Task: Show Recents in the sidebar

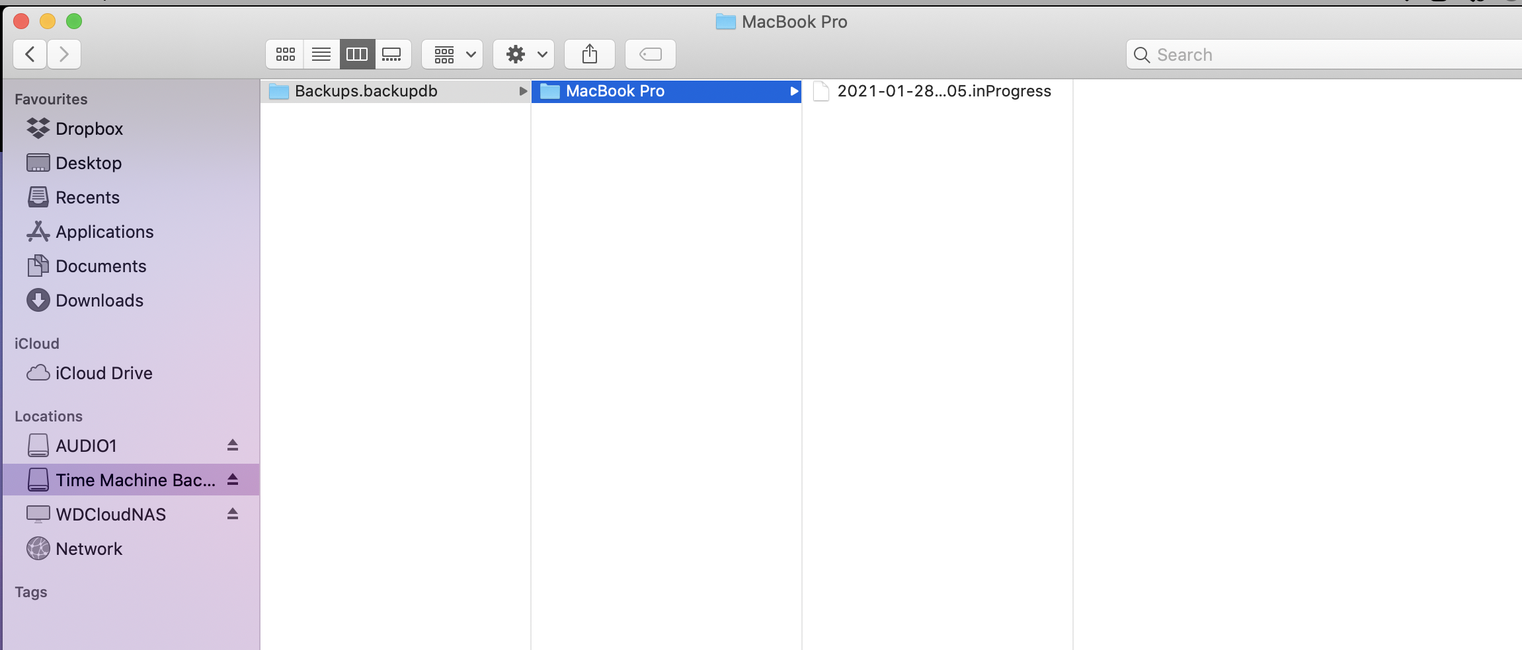Action: (131, 198)
